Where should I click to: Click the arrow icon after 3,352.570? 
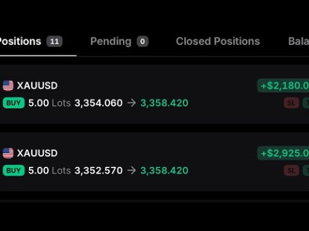[132, 171]
